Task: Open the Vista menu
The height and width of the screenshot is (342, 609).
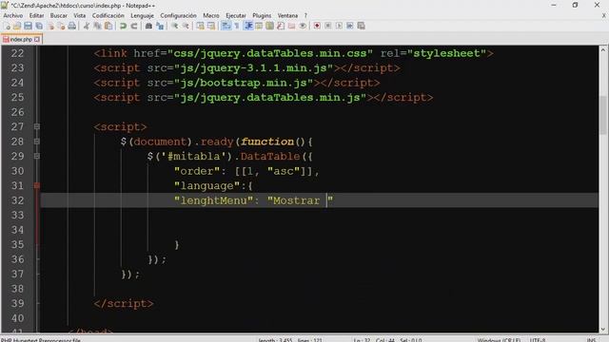Action: (x=80, y=15)
